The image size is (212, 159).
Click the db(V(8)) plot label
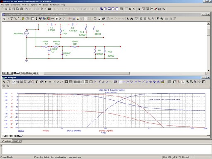[x=46, y=131]
